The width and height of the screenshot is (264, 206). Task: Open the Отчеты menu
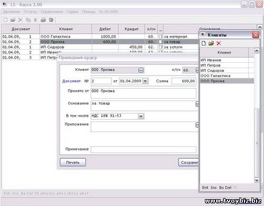click(31, 12)
